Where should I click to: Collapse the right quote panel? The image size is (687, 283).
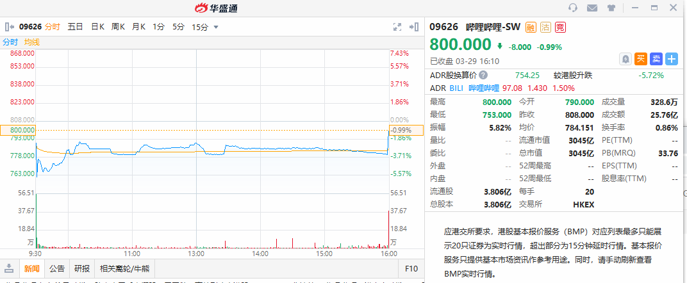(x=415, y=27)
